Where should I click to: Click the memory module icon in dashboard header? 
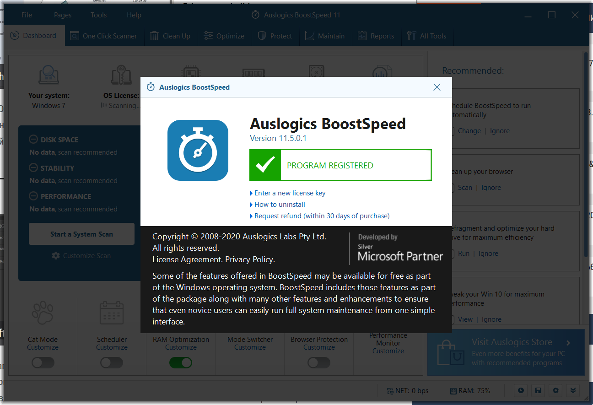(253, 73)
